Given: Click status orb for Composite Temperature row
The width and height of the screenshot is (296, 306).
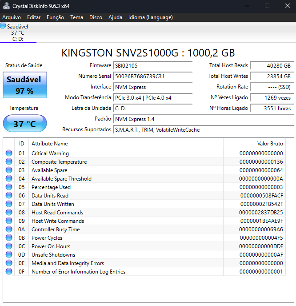Looking at the screenshot, I should tap(9, 161).
